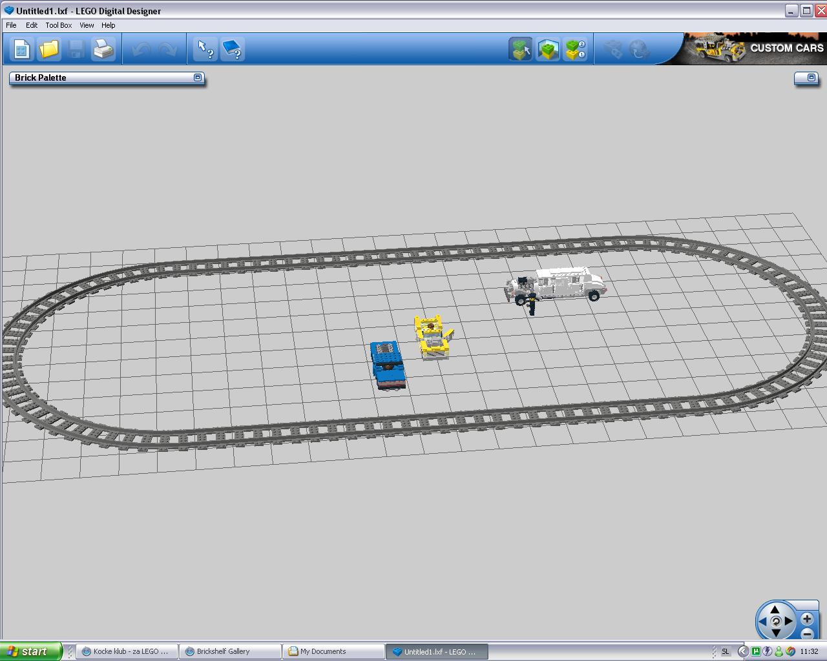Switch to Brickshelf Gallery taskbar window
The image size is (827, 661).
pos(230,651)
